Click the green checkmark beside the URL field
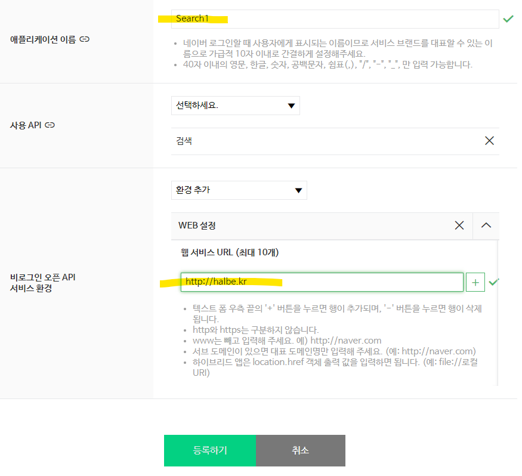Image resolution: width=522 pixels, height=476 pixels. 493,282
